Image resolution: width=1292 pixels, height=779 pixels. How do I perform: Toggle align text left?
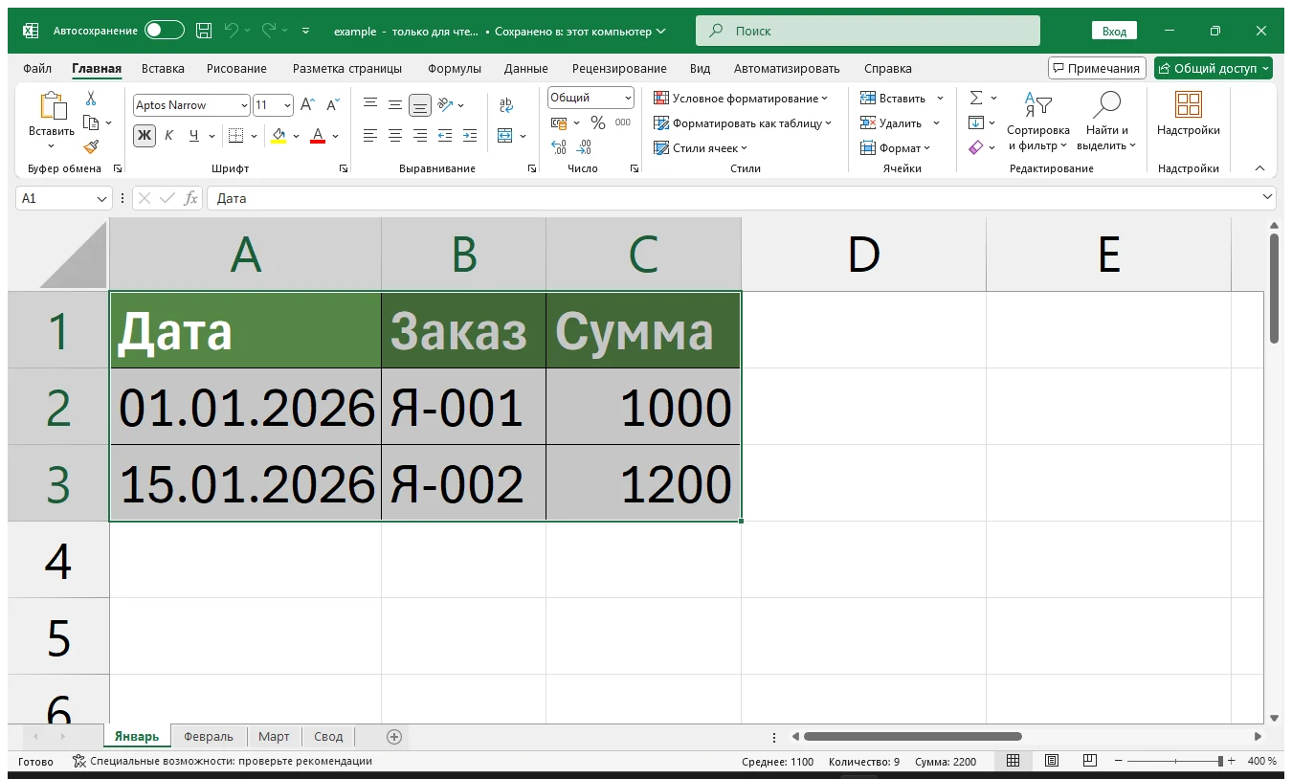370,135
